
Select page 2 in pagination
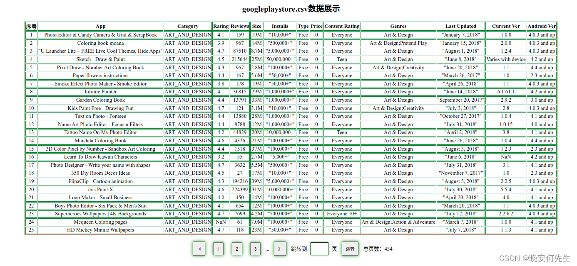[x=237, y=249]
